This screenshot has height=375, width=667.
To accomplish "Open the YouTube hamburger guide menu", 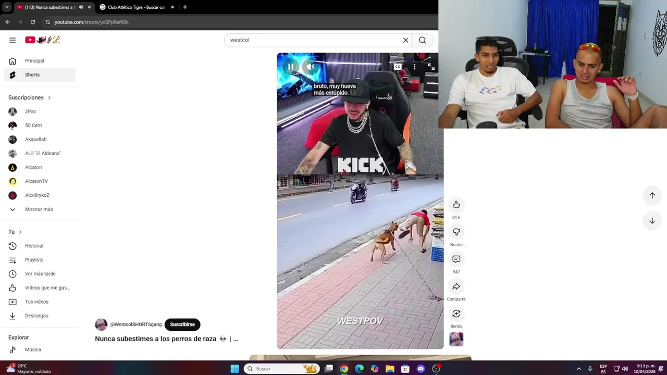I will coord(13,40).
